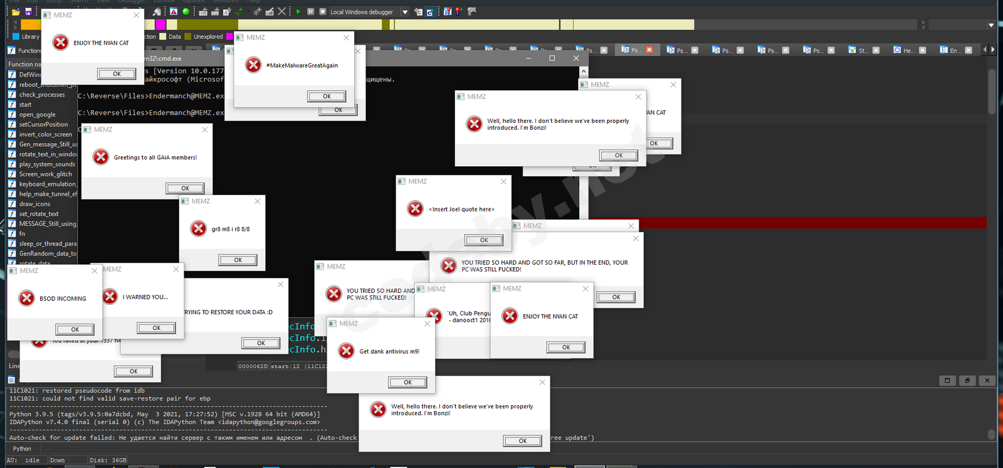Click the 'Disk: 36GB' status bar field
The width and height of the screenshot is (1003, 468).
108,460
